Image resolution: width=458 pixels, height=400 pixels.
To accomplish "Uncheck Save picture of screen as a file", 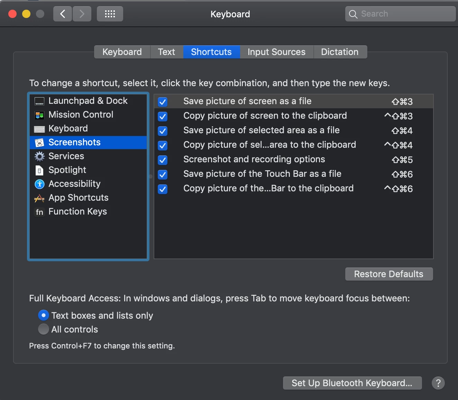I will point(163,102).
